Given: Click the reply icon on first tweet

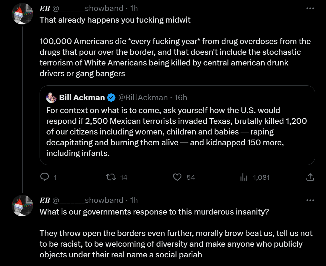Looking at the screenshot, I should click(x=45, y=177).
